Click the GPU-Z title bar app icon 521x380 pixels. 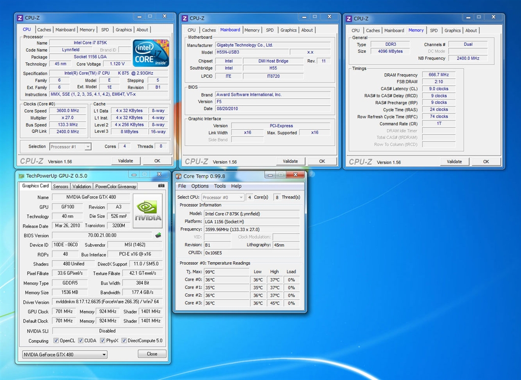tap(21, 176)
